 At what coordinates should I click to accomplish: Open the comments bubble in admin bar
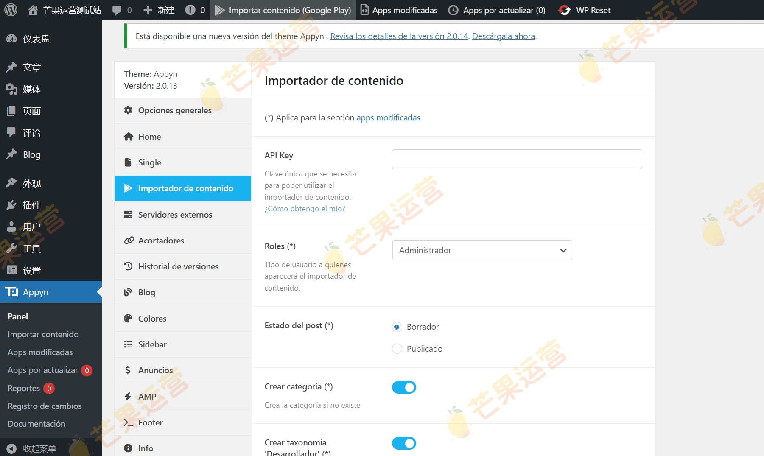pyautogui.click(x=117, y=10)
